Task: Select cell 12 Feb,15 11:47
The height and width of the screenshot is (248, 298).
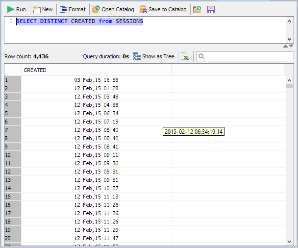Action: (x=96, y=238)
